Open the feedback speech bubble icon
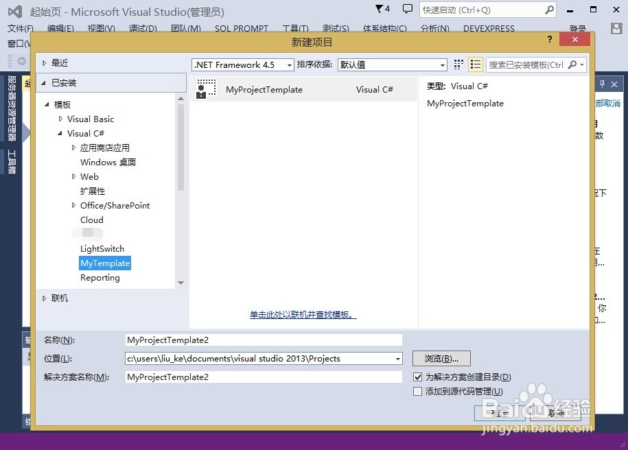The height and width of the screenshot is (450, 628). point(407,9)
